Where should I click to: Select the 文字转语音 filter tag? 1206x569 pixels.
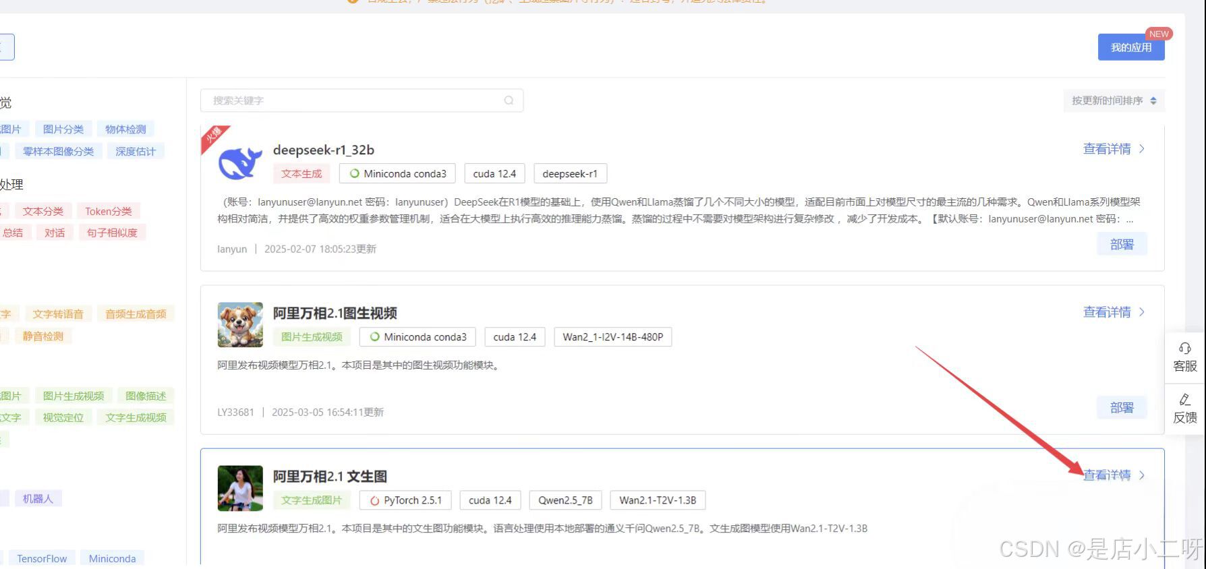(58, 314)
